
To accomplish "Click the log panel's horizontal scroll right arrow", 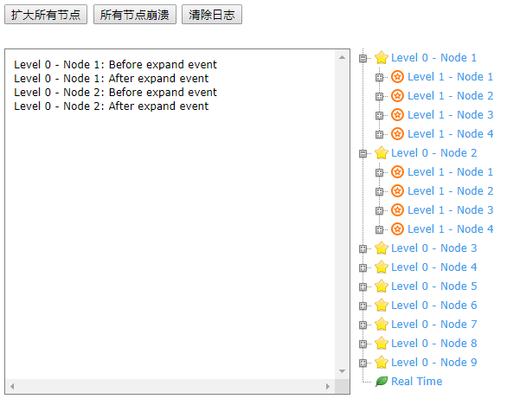I will [x=328, y=386].
